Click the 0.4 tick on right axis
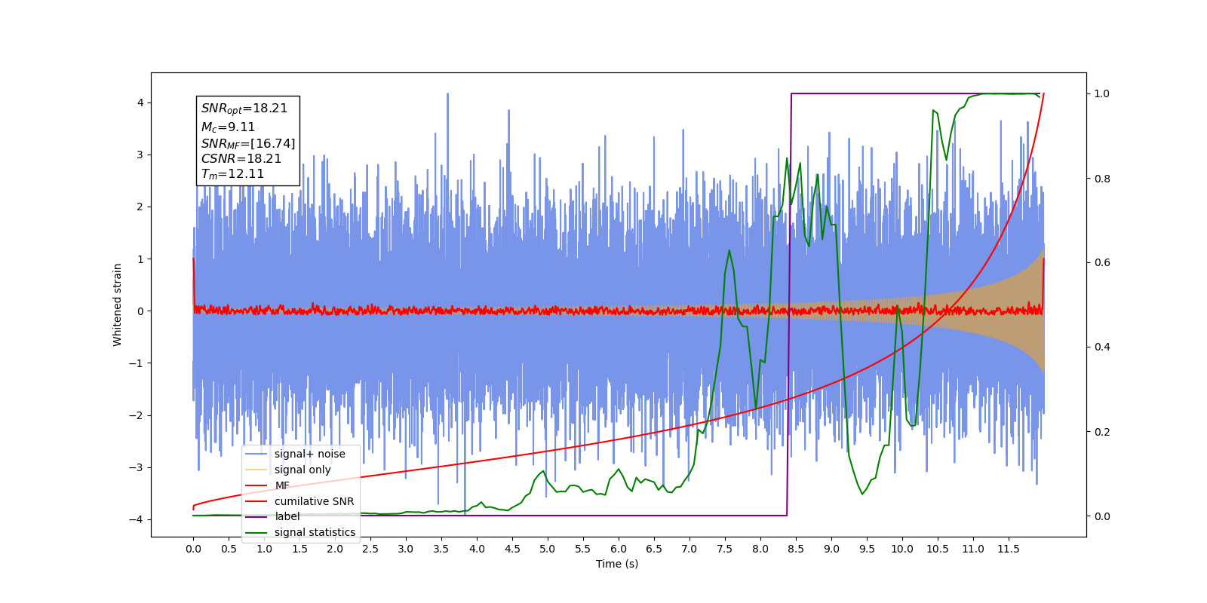The width and height of the screenshot is (1207, 603). (x=1102, y=347)
